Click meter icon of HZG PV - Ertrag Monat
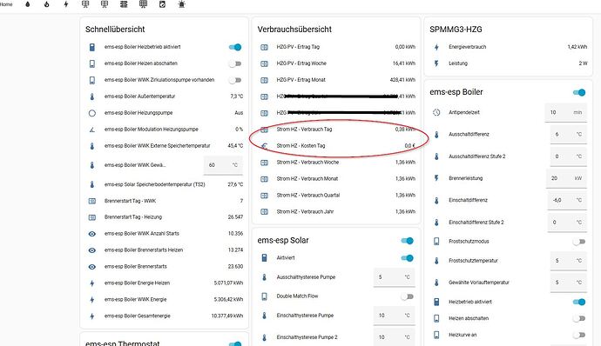This screenshot has width=601, height=346. (265, 80)
